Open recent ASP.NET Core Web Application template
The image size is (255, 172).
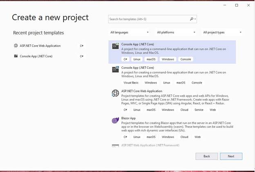pyautogui.click(x=49, y=45)
